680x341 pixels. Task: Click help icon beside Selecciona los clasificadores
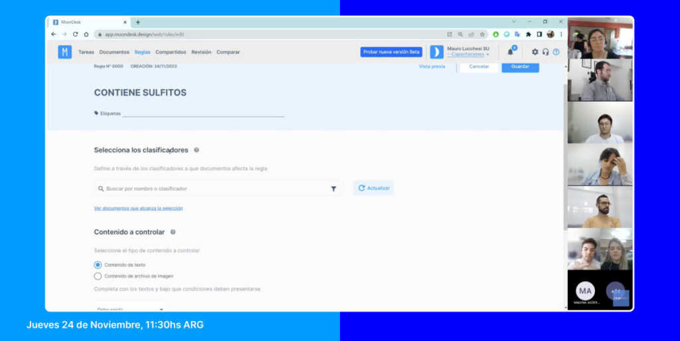click(x=197, y=150)
